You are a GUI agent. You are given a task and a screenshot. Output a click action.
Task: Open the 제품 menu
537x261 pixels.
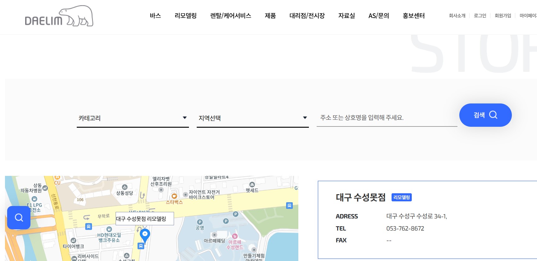[270, 16]
